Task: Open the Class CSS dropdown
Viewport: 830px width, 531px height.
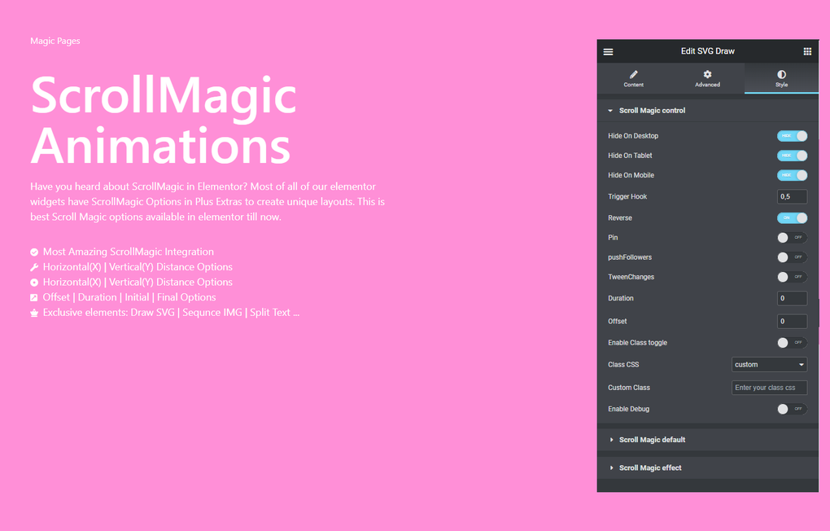Action: tap(769, 364)
